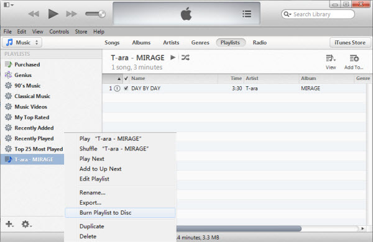Open the View menu in the menu bar

click(x=37, y=32)
